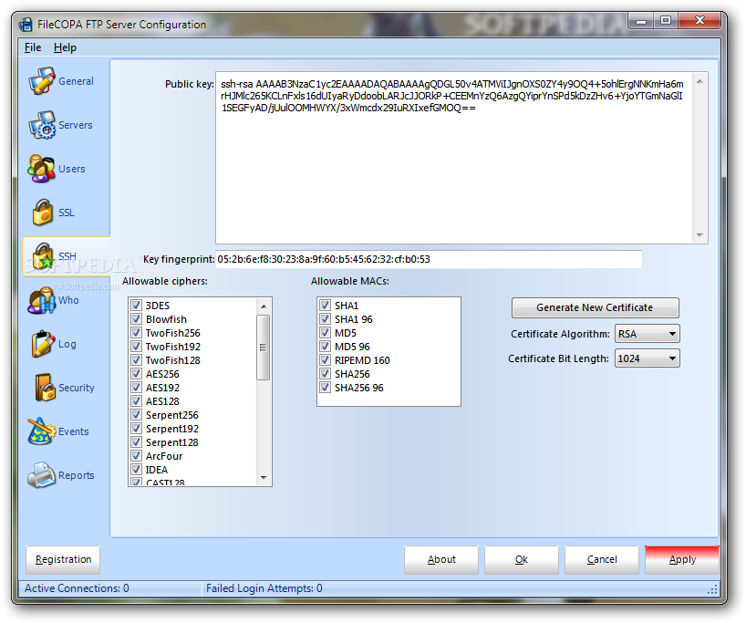
Task: Confirm with the Ok button
Action: (522, 559)
